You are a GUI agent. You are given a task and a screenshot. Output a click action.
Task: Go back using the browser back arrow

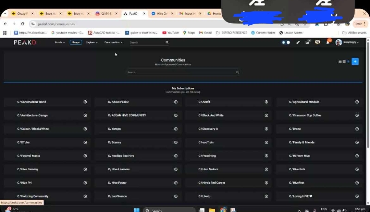[x=5, y=24]
